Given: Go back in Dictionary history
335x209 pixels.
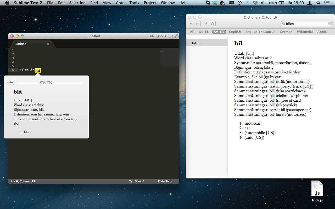Looking at the screenshot, I should tap(191, 24).
